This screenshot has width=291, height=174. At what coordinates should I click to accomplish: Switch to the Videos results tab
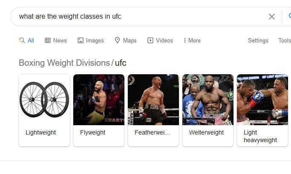pos(164,40)
